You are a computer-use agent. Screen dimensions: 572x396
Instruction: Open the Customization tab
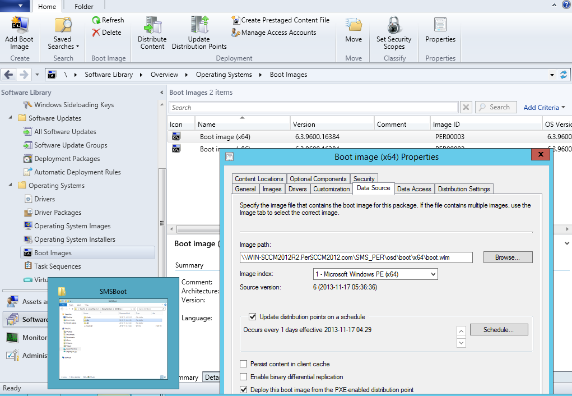331,189
